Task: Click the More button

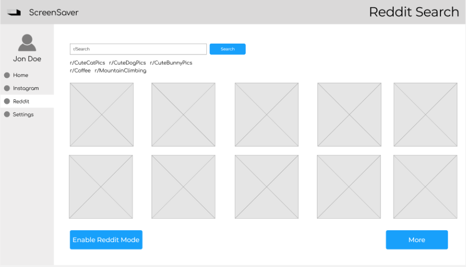Action: [417, 239]
